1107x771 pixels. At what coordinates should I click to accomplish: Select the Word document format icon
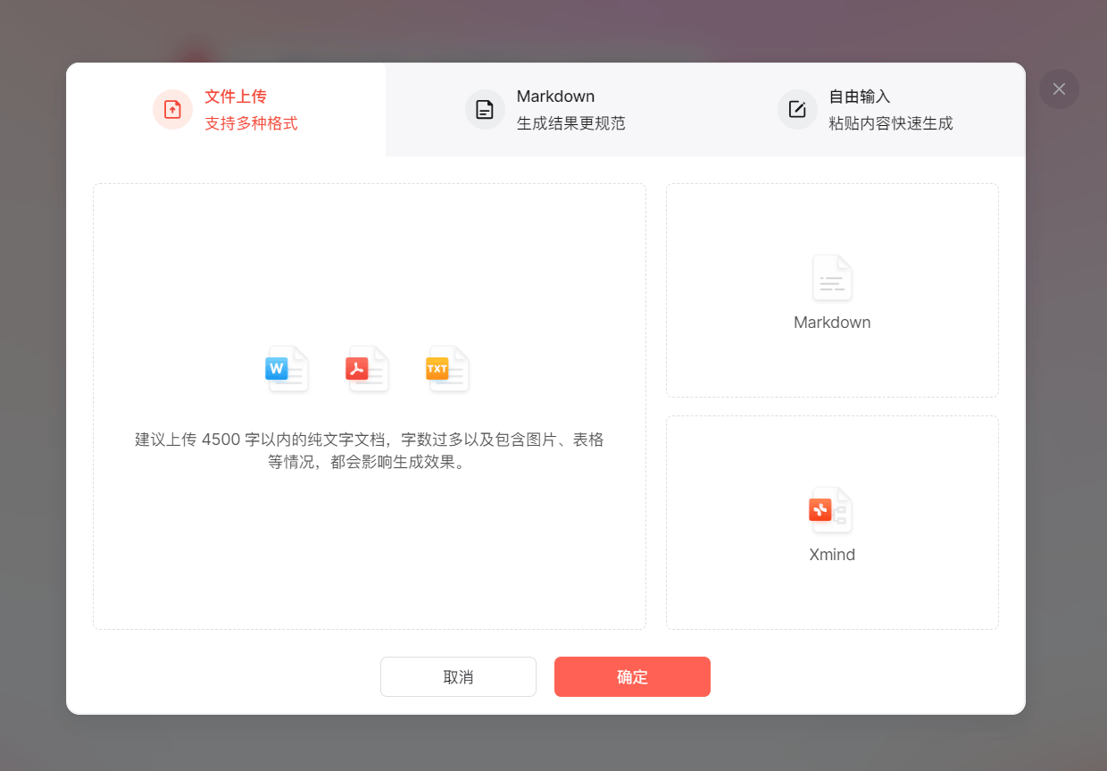(x=287, y=369)
